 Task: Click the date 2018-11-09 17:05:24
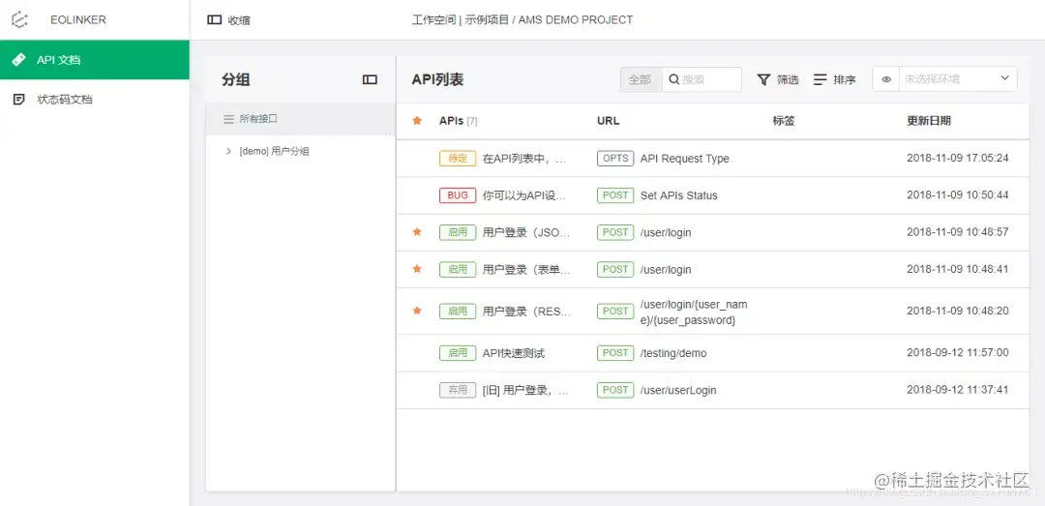tap(958, 159)
